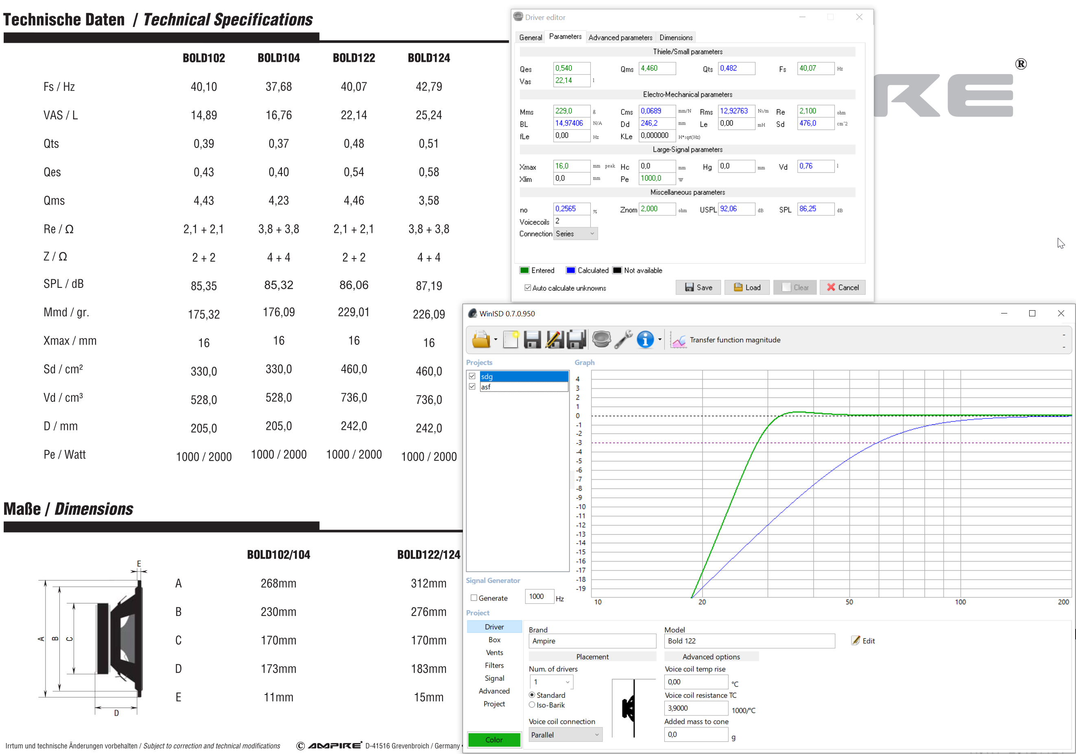Image resolution: width=1076 pixels, height=754 pixels.
Task: Select the Advanced project section
Action: coord(494,691)
